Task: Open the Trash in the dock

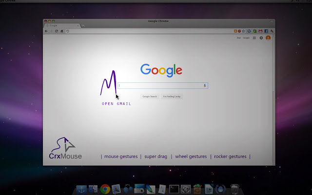Action: [235, 189]
